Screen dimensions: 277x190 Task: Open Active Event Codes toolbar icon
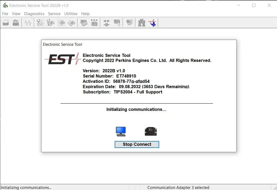tap(61, 23)
